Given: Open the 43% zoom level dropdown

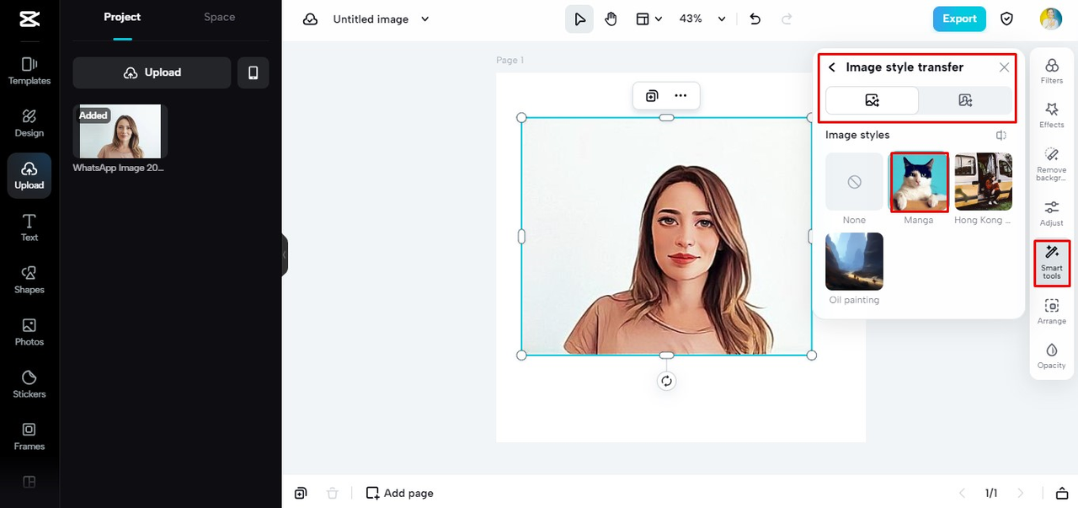Looking at the screenshot, I should (702, 19).
